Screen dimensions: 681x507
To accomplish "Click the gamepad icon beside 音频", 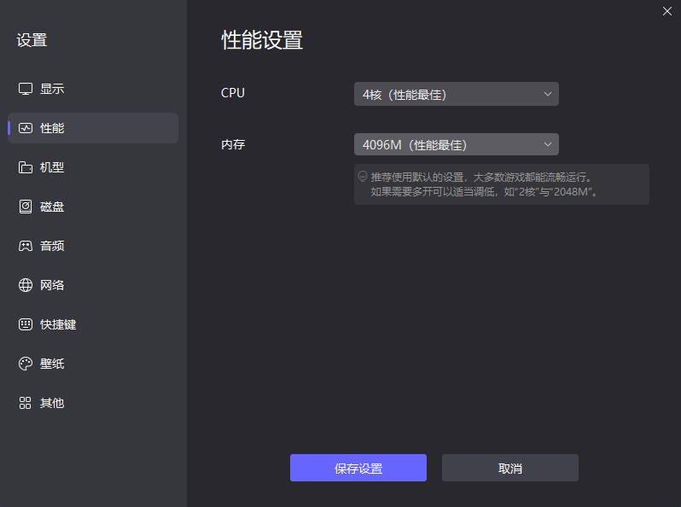I will (26, 246).
